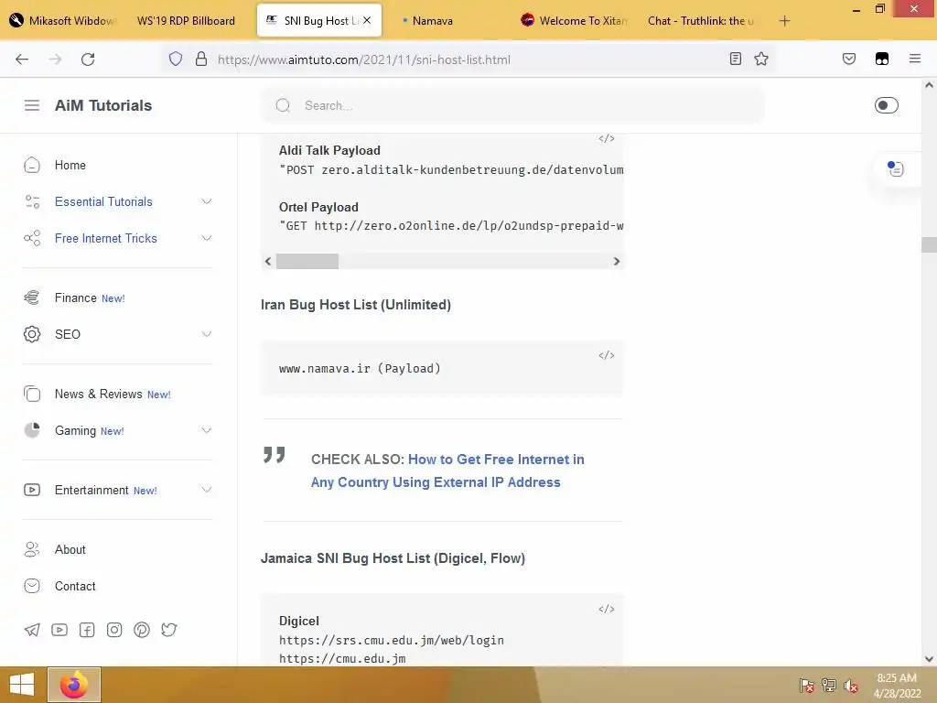Click the code block horizontal scrollbar thumb
Screen dimensions: 937x703
pos(307,261)
